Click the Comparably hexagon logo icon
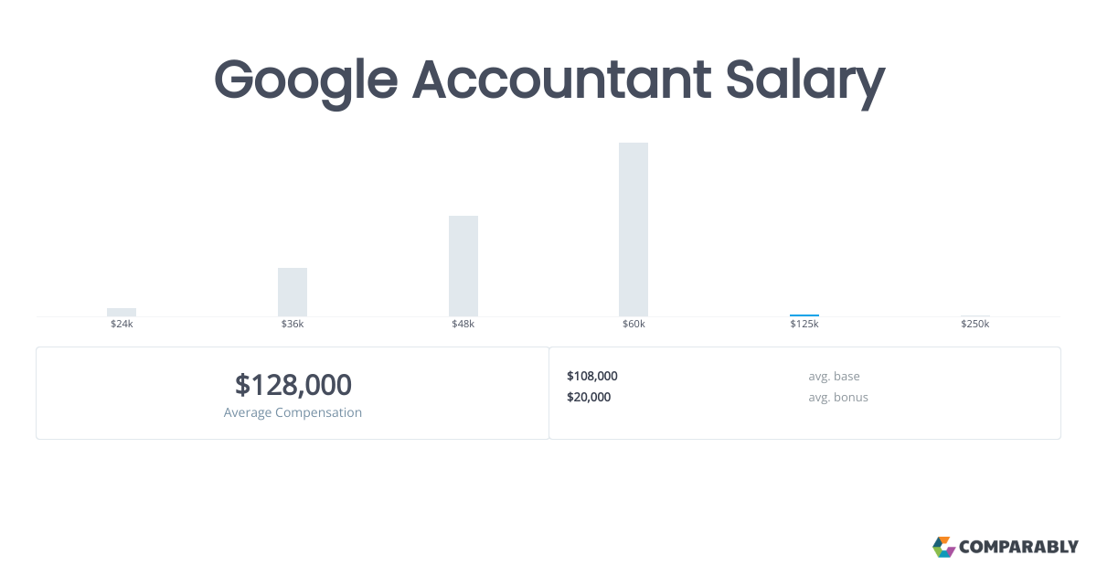 (x=943, y=547)
